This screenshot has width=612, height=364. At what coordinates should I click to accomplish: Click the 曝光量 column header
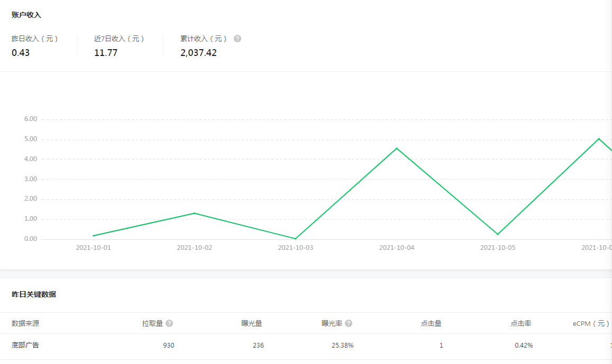tap(251, 323)
